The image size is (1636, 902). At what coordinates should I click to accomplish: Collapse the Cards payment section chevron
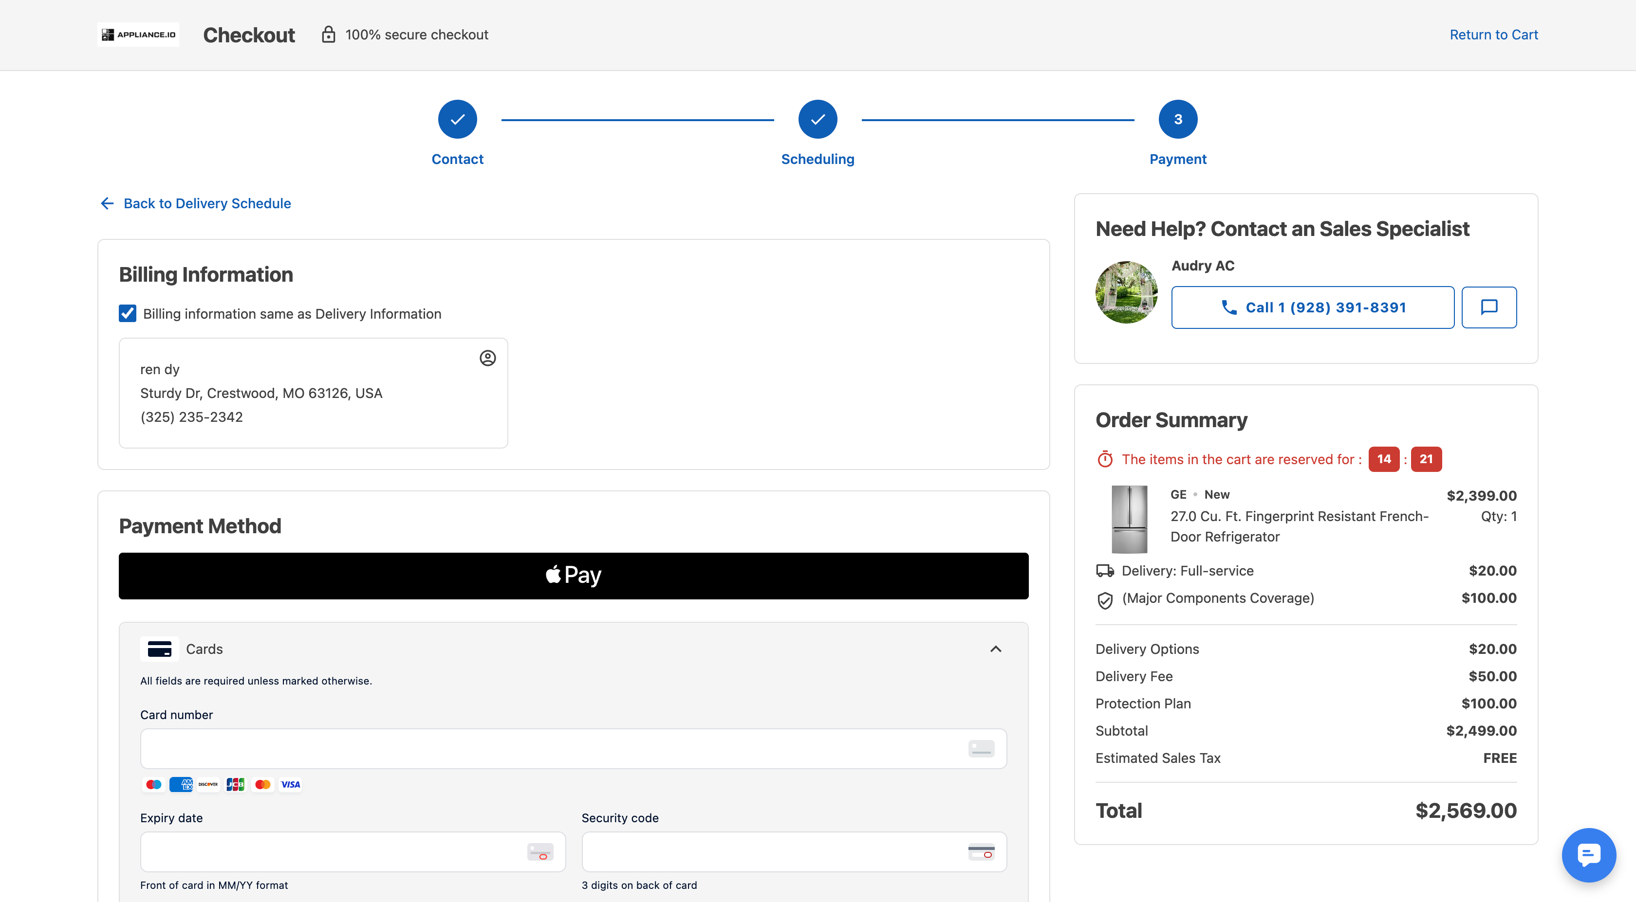(x=996, y=649)
